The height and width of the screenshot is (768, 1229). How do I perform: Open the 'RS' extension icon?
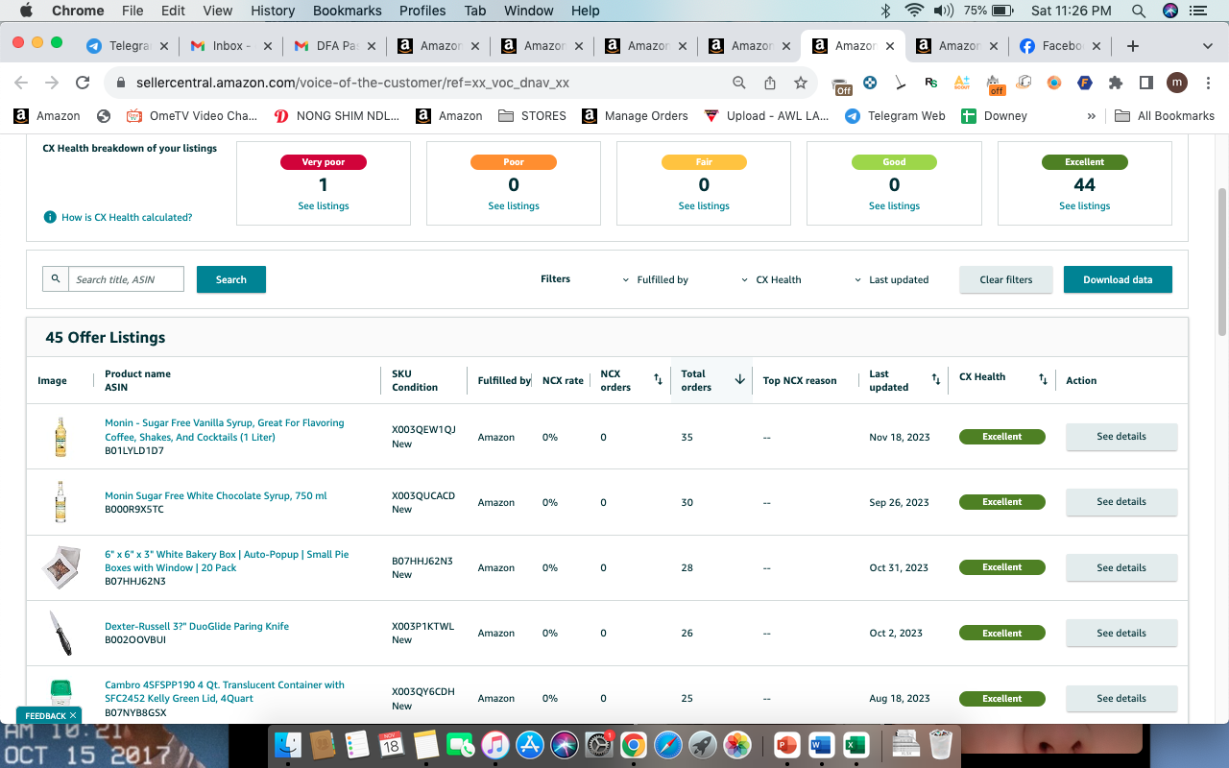(x=931, y=83)
